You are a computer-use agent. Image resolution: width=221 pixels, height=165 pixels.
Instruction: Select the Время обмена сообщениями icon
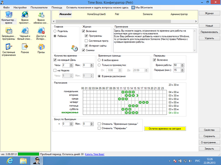(x=41, y=15)
